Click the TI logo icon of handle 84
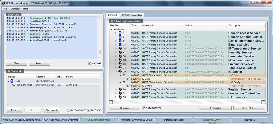The image size is (273, 124). point(120,89)
